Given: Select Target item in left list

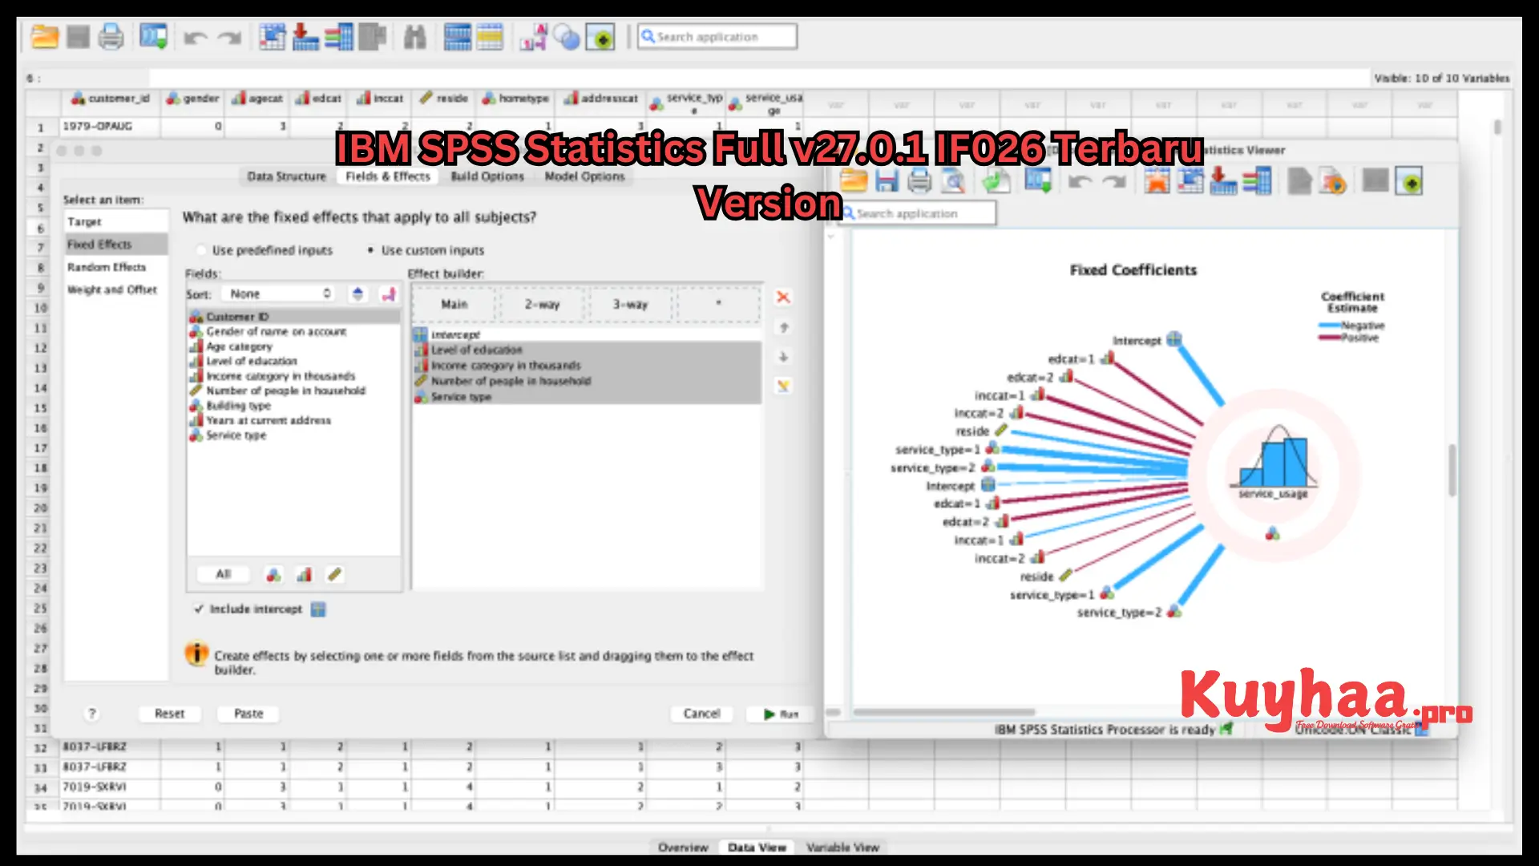Looking at the screenshot, I should click(x=116, y=221).
